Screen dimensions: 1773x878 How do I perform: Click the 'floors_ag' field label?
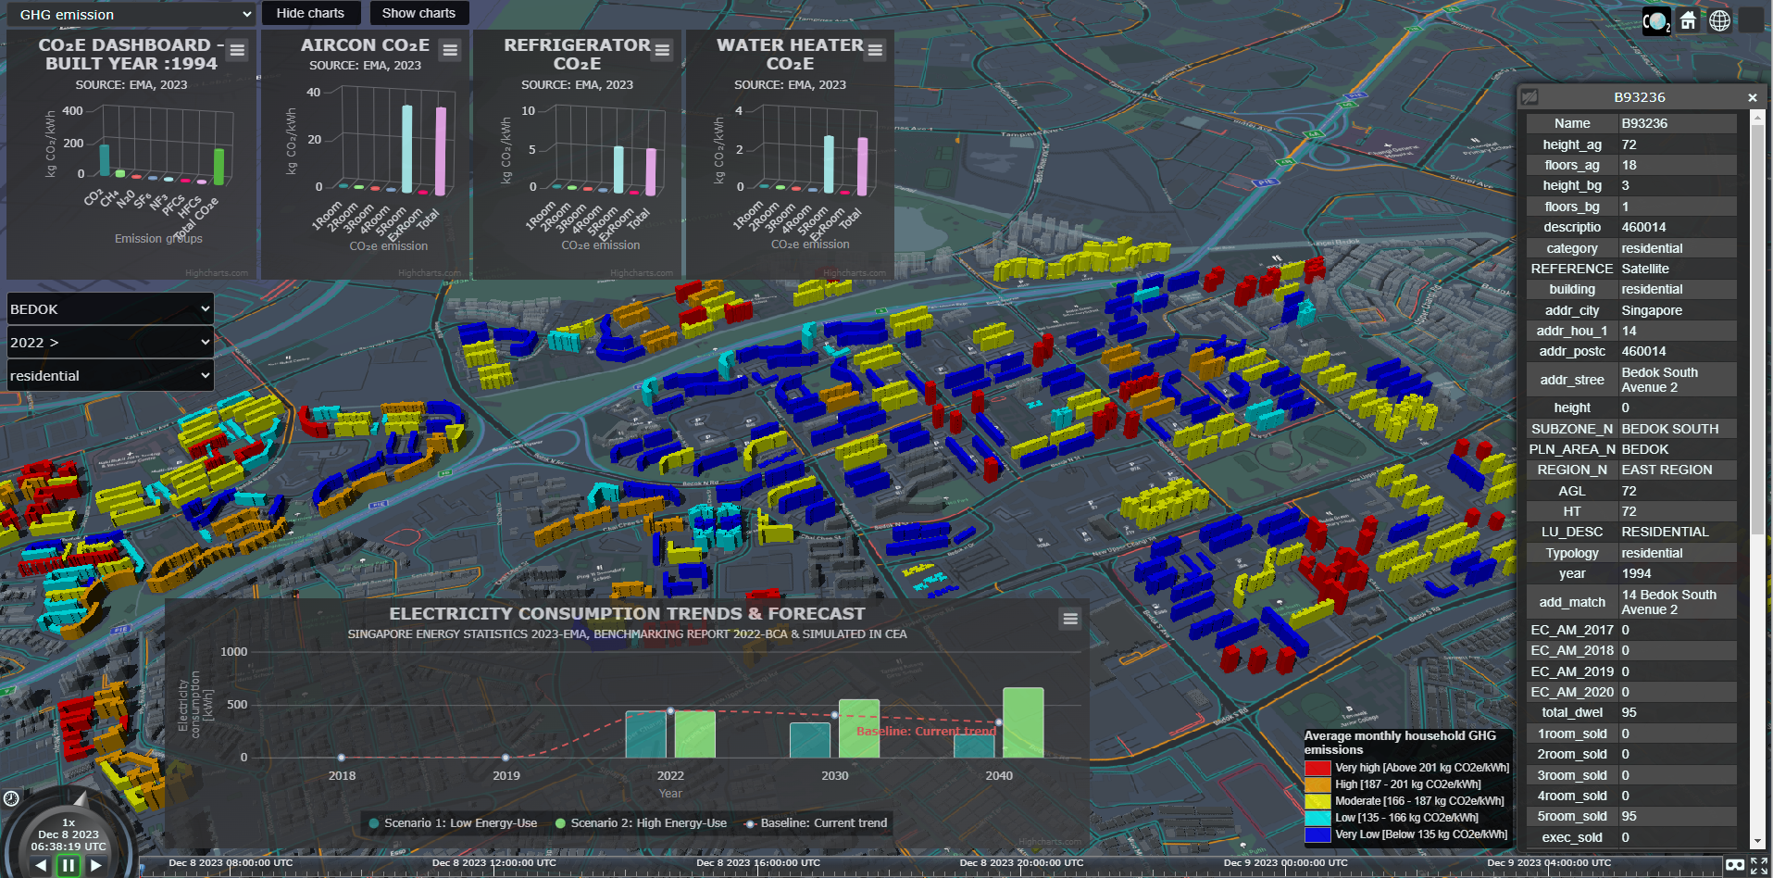click(x=1572, y=165)
